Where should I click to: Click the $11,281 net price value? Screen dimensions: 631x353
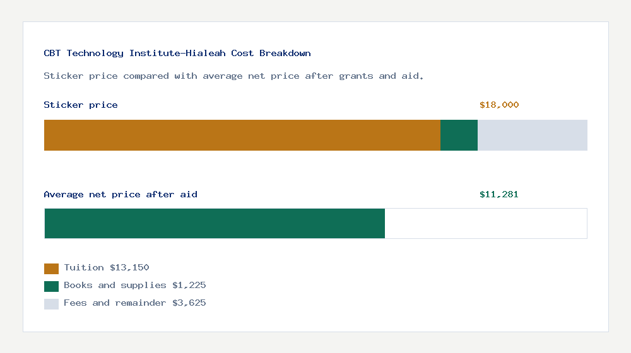[499, 195]
